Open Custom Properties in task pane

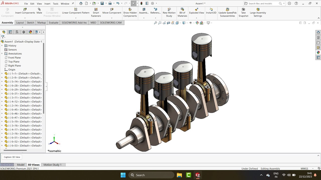tap(318, 57)
